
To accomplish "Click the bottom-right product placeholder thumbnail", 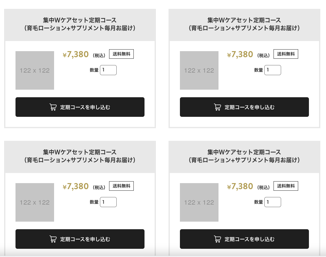I will coord(199,202).
